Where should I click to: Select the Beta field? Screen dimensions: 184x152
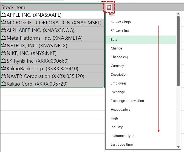click(141, 40)
